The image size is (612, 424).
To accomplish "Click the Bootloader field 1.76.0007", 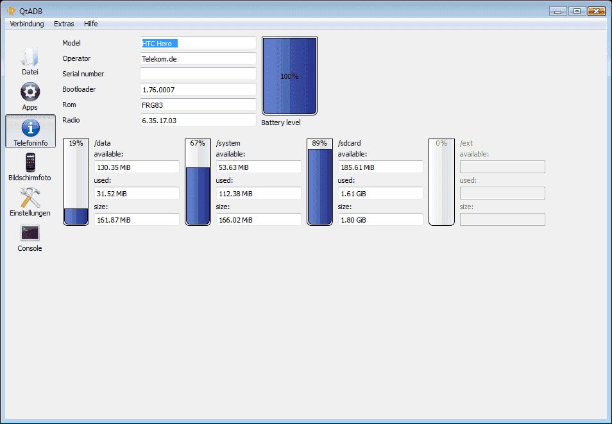I will (198, 89).
